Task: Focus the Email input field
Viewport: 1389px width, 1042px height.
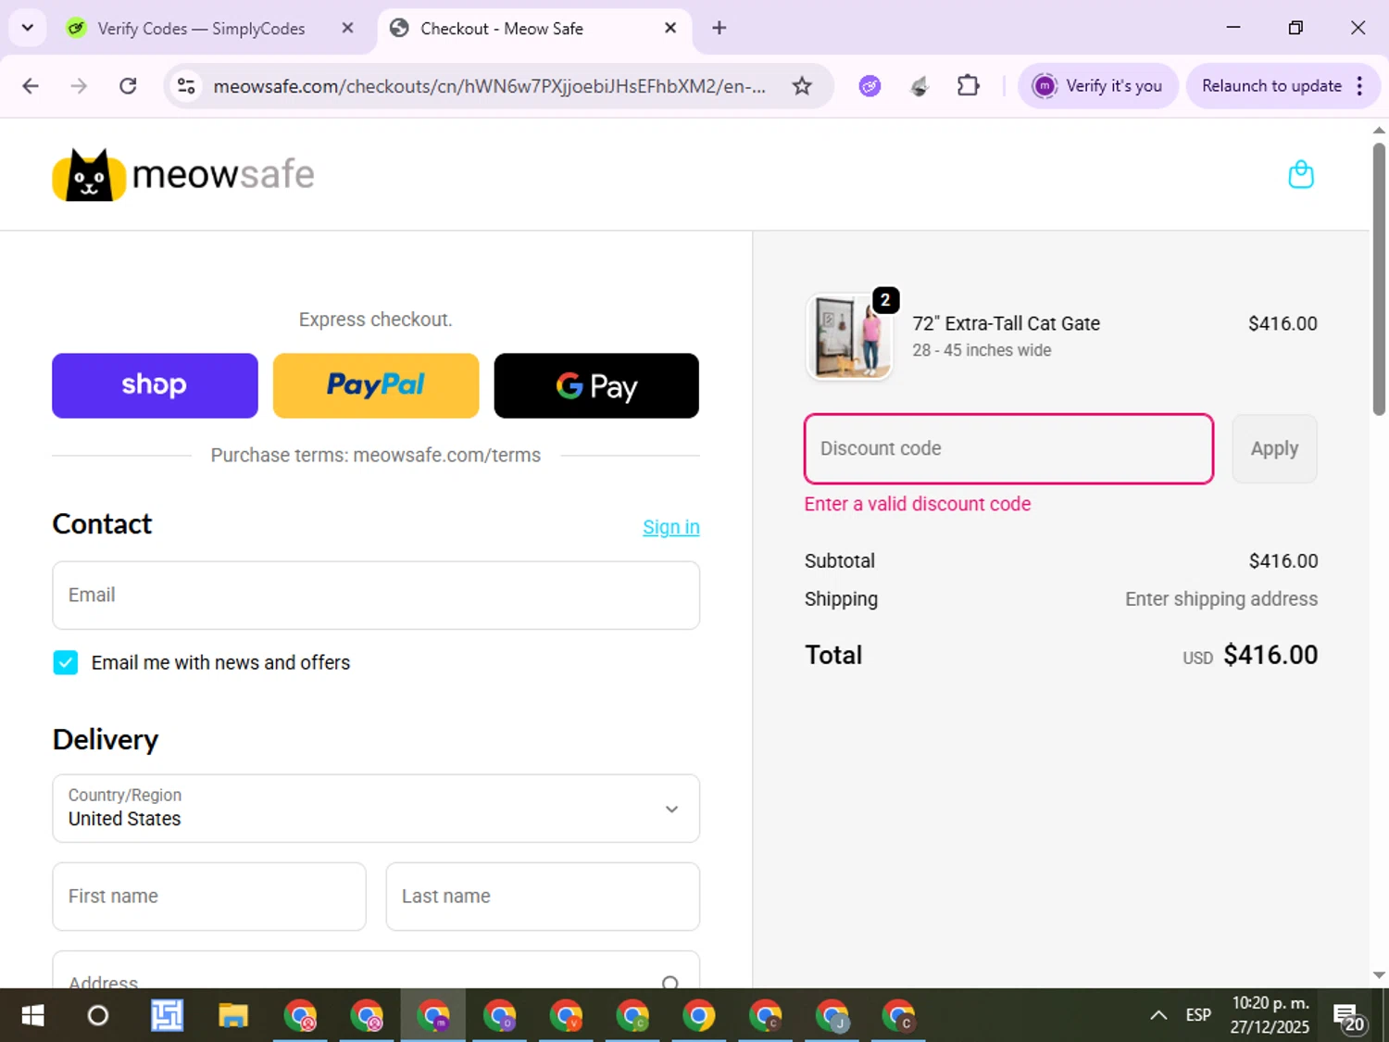Action: (x=376, y=596)
